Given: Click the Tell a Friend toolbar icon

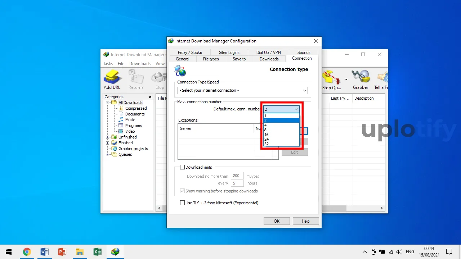Looking at the screenshot, I should (381, 79).
